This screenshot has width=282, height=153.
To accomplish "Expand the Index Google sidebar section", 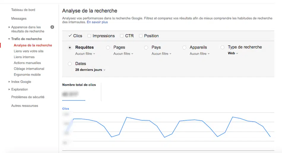I will 21,82.
